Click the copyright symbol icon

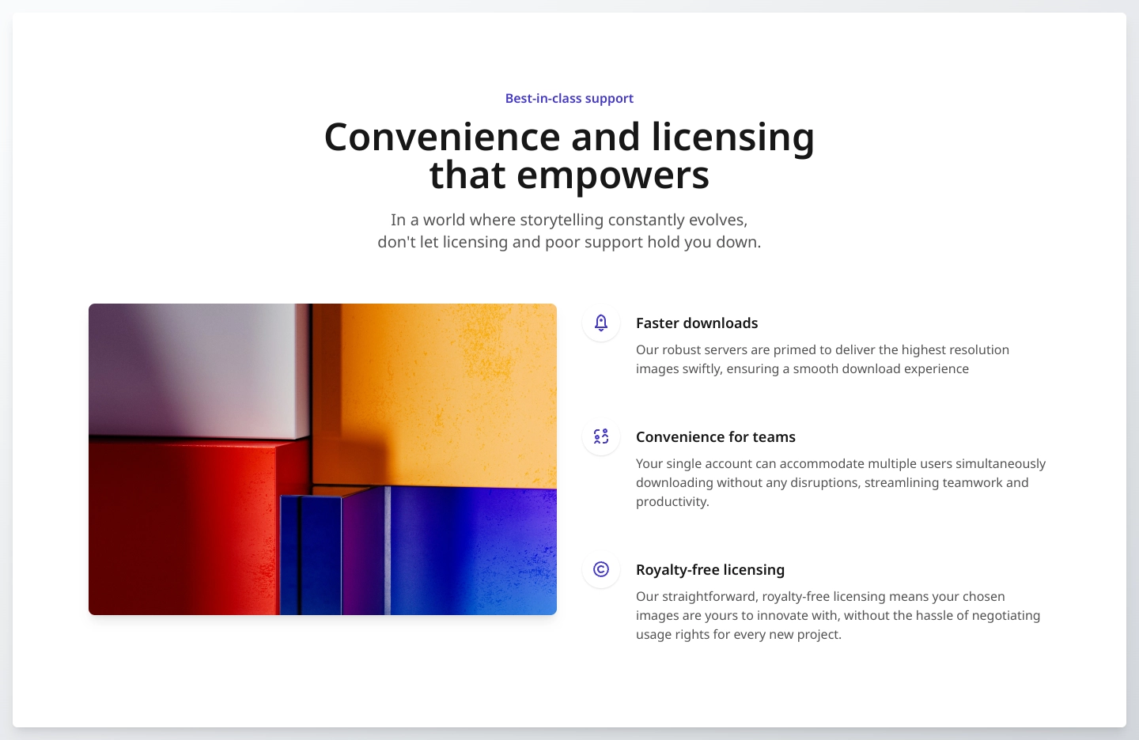point(601,569)
